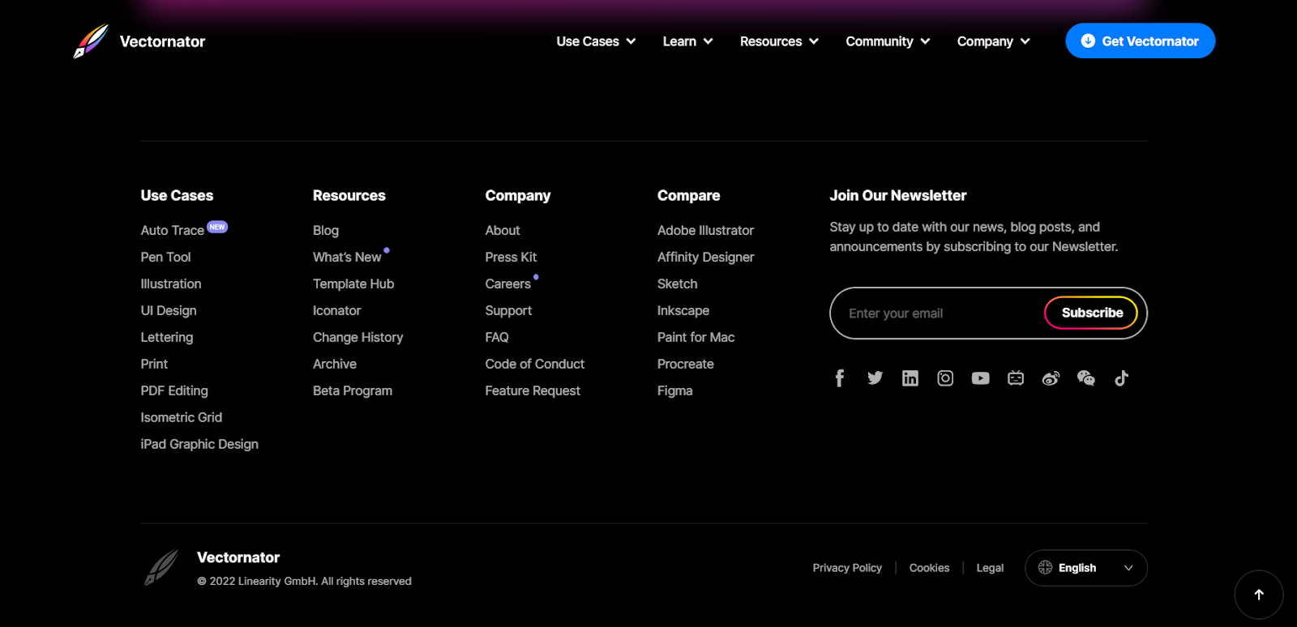View the Change History link

[x=358, y=338]
